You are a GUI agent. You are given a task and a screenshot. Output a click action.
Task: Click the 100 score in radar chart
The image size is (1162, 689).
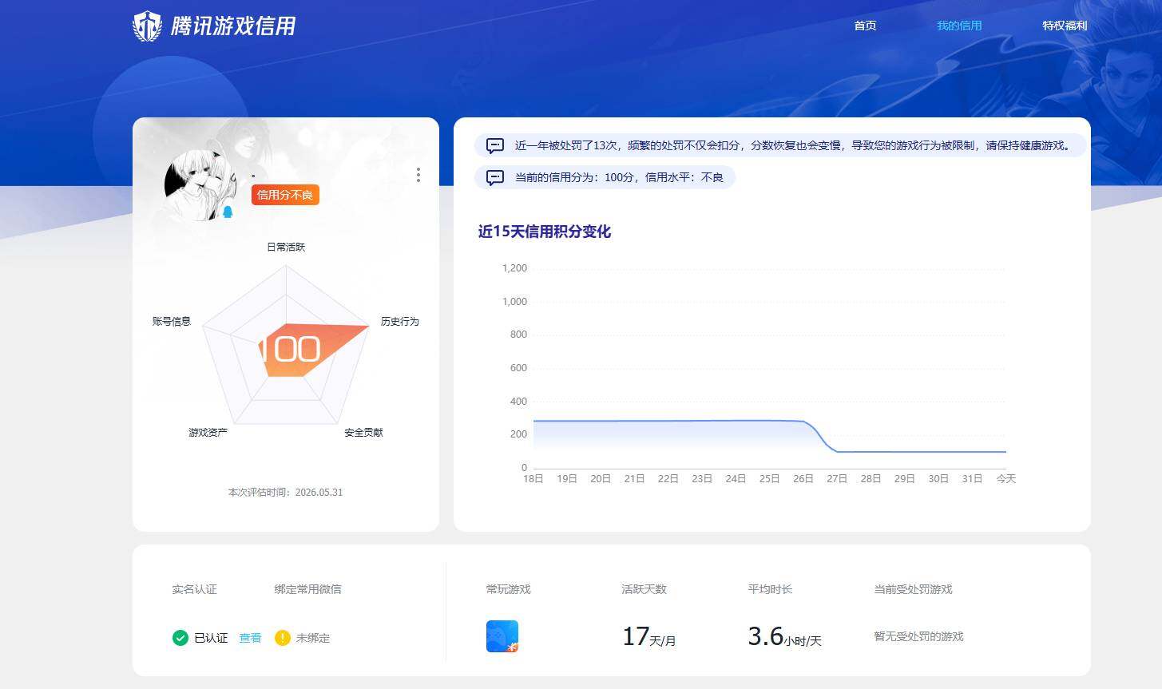click(289, 349)
